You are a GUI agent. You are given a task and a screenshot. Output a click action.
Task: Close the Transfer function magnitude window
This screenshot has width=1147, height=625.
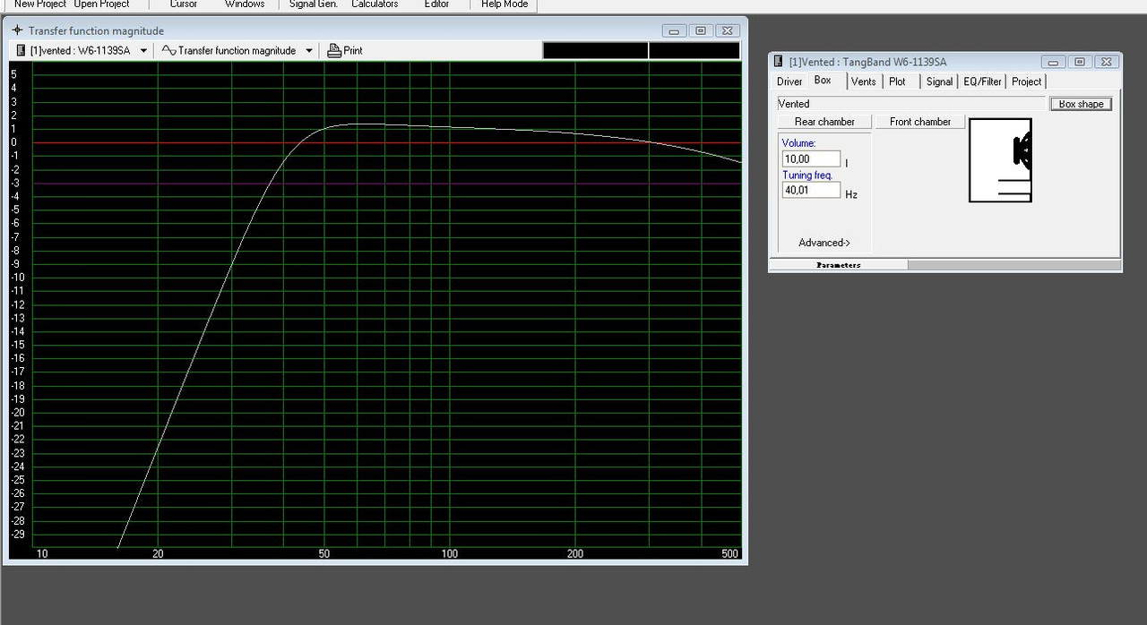point(729,30)
